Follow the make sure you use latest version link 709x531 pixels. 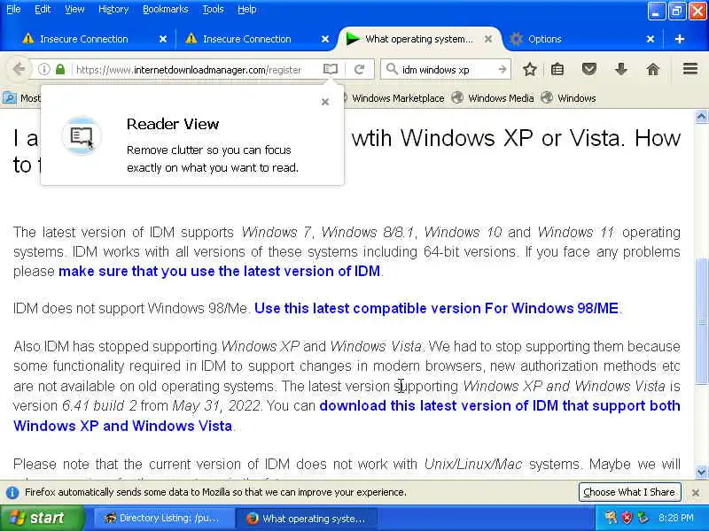pyautogui.click(x=219, y=271)
